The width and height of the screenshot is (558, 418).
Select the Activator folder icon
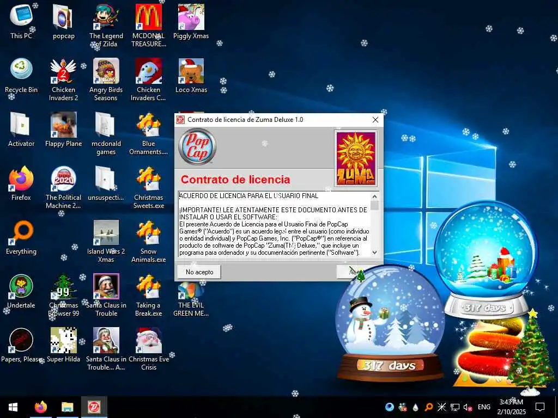21,130
